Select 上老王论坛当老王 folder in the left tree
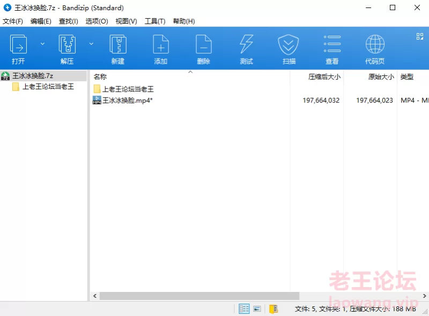This screenshot has height=316, width=429. (43, 87)
